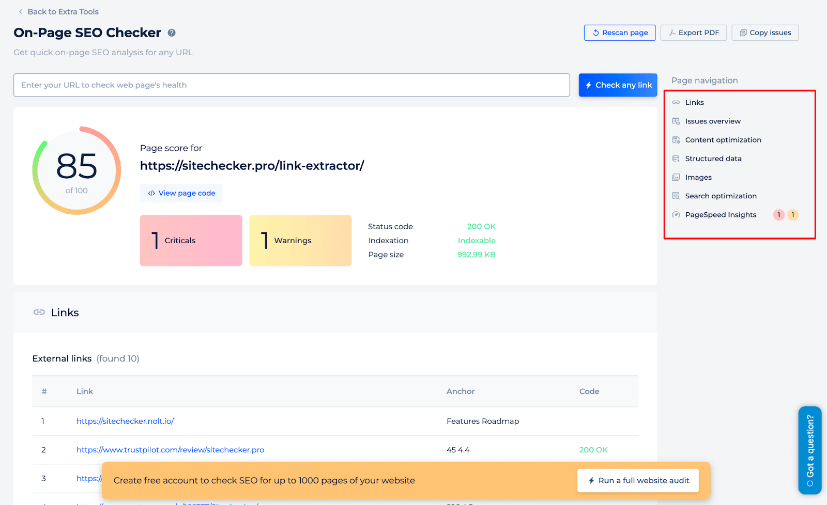Go to Images in page navigation

[x=698, y=177]
